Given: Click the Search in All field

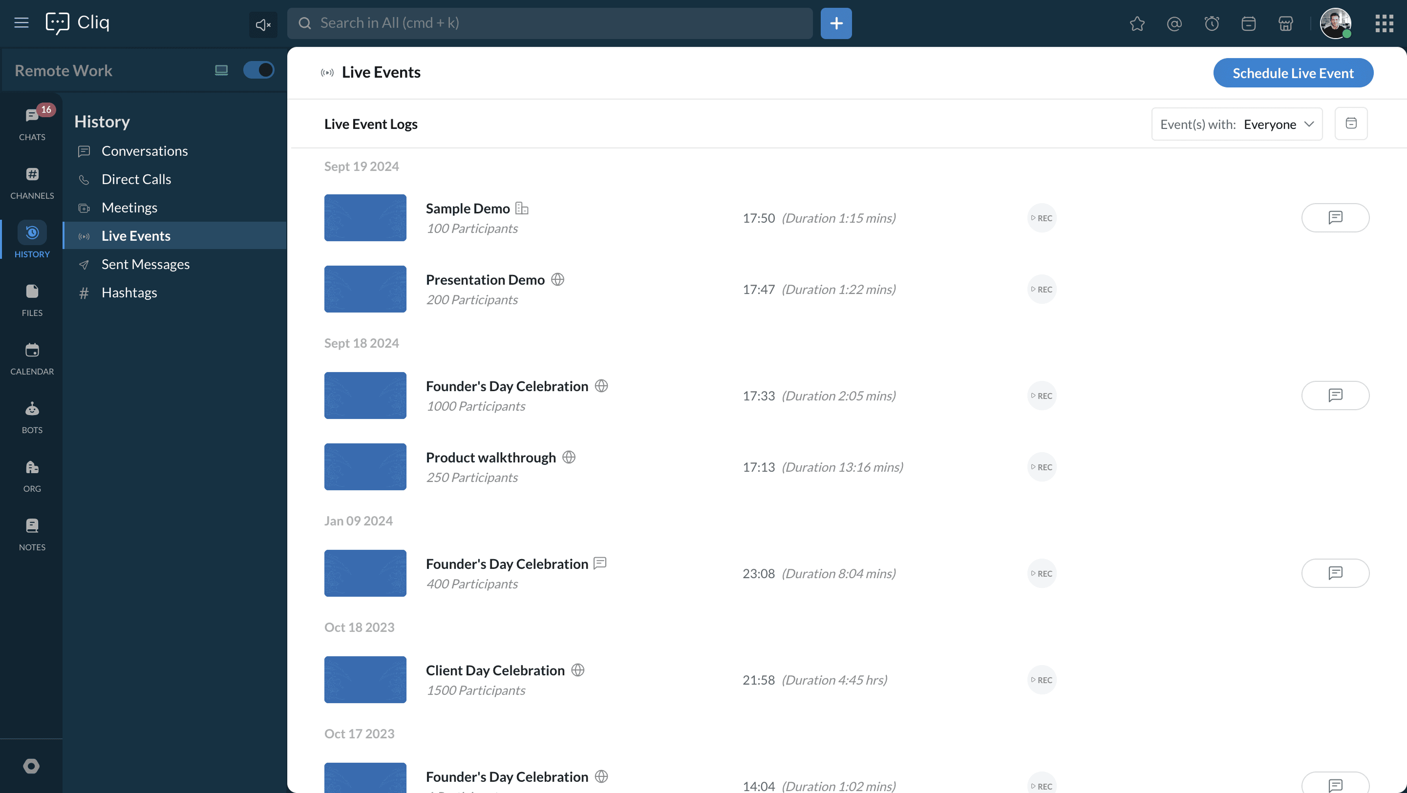Looking at the screenshot, I should [550, 23].
